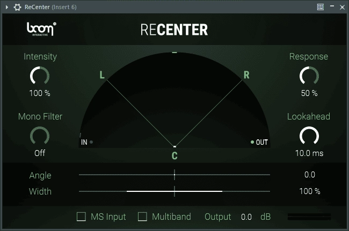Click the Intensity label

tap(40, 57)
